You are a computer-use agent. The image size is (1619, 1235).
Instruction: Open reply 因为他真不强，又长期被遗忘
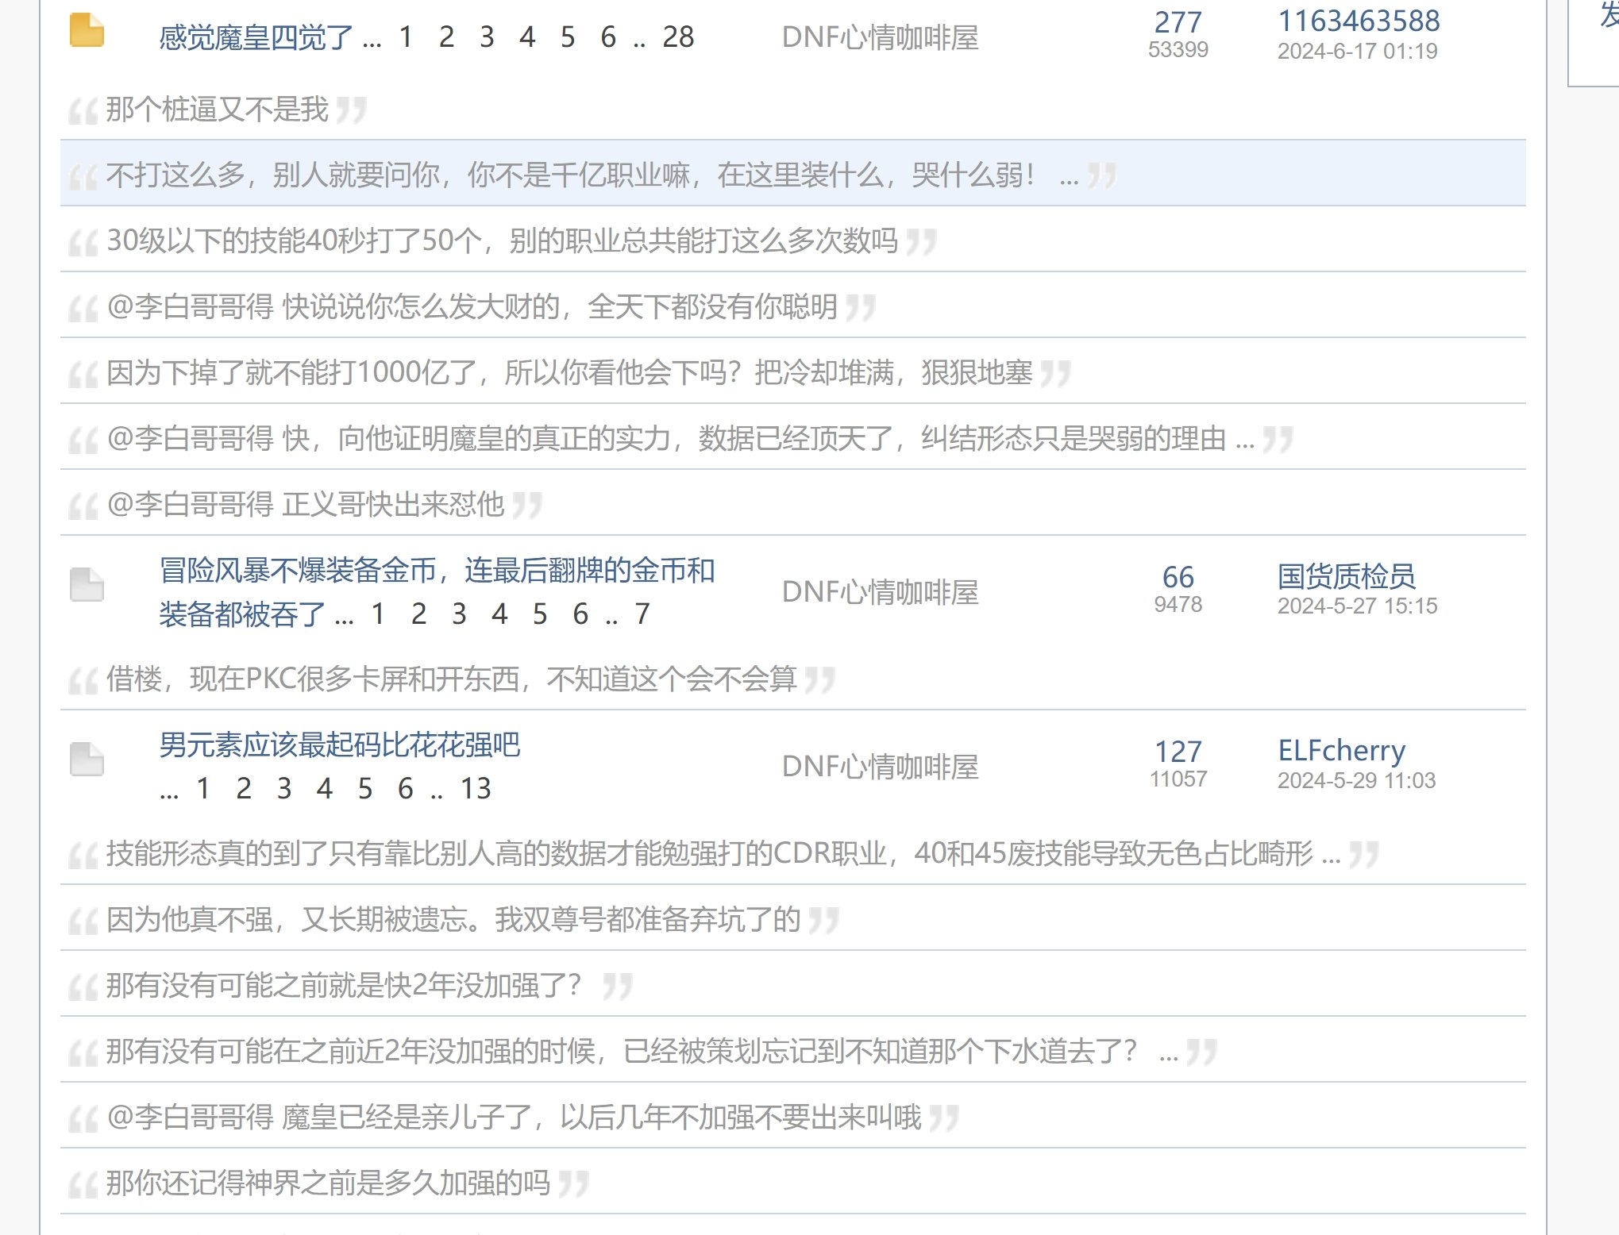pos(453,919)
